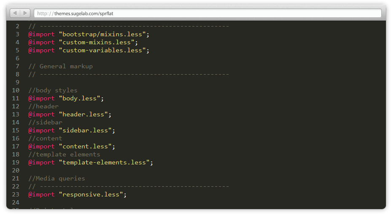This screenshot has width=391, height=215.
Task: Click line number 3 in the gutter
Action: click(17, 34)
